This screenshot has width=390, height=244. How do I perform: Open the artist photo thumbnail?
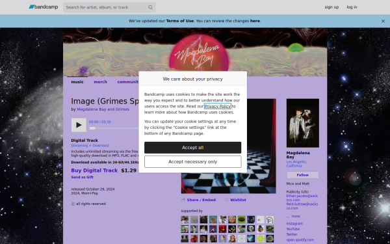coord(302,123)
